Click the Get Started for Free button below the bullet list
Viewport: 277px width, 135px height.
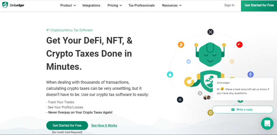coord(67,126)
